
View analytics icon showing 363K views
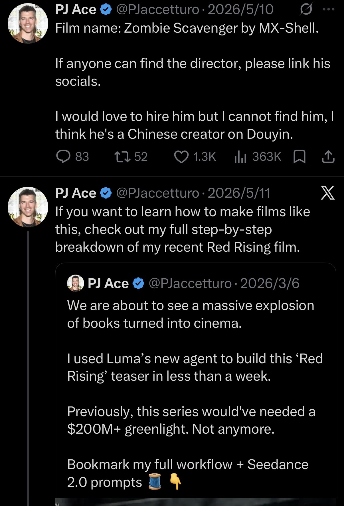point(240,157)
